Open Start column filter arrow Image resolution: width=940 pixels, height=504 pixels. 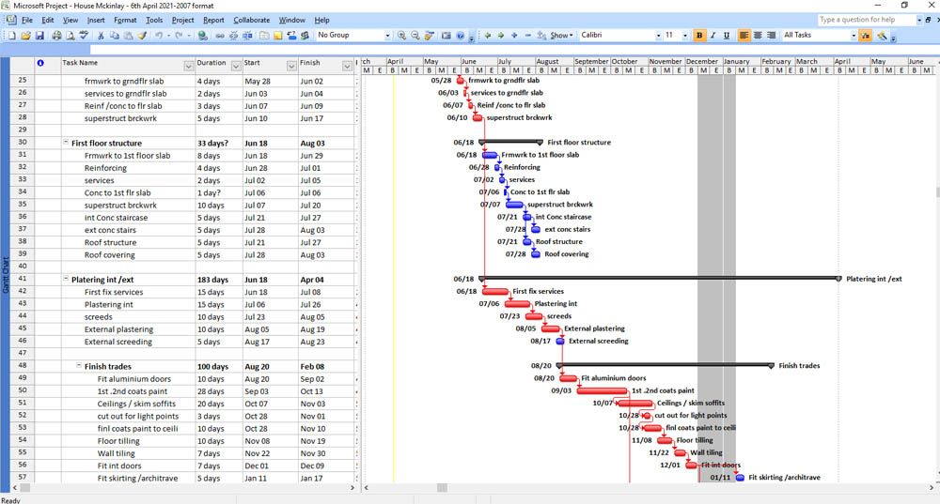click(291, 66)
